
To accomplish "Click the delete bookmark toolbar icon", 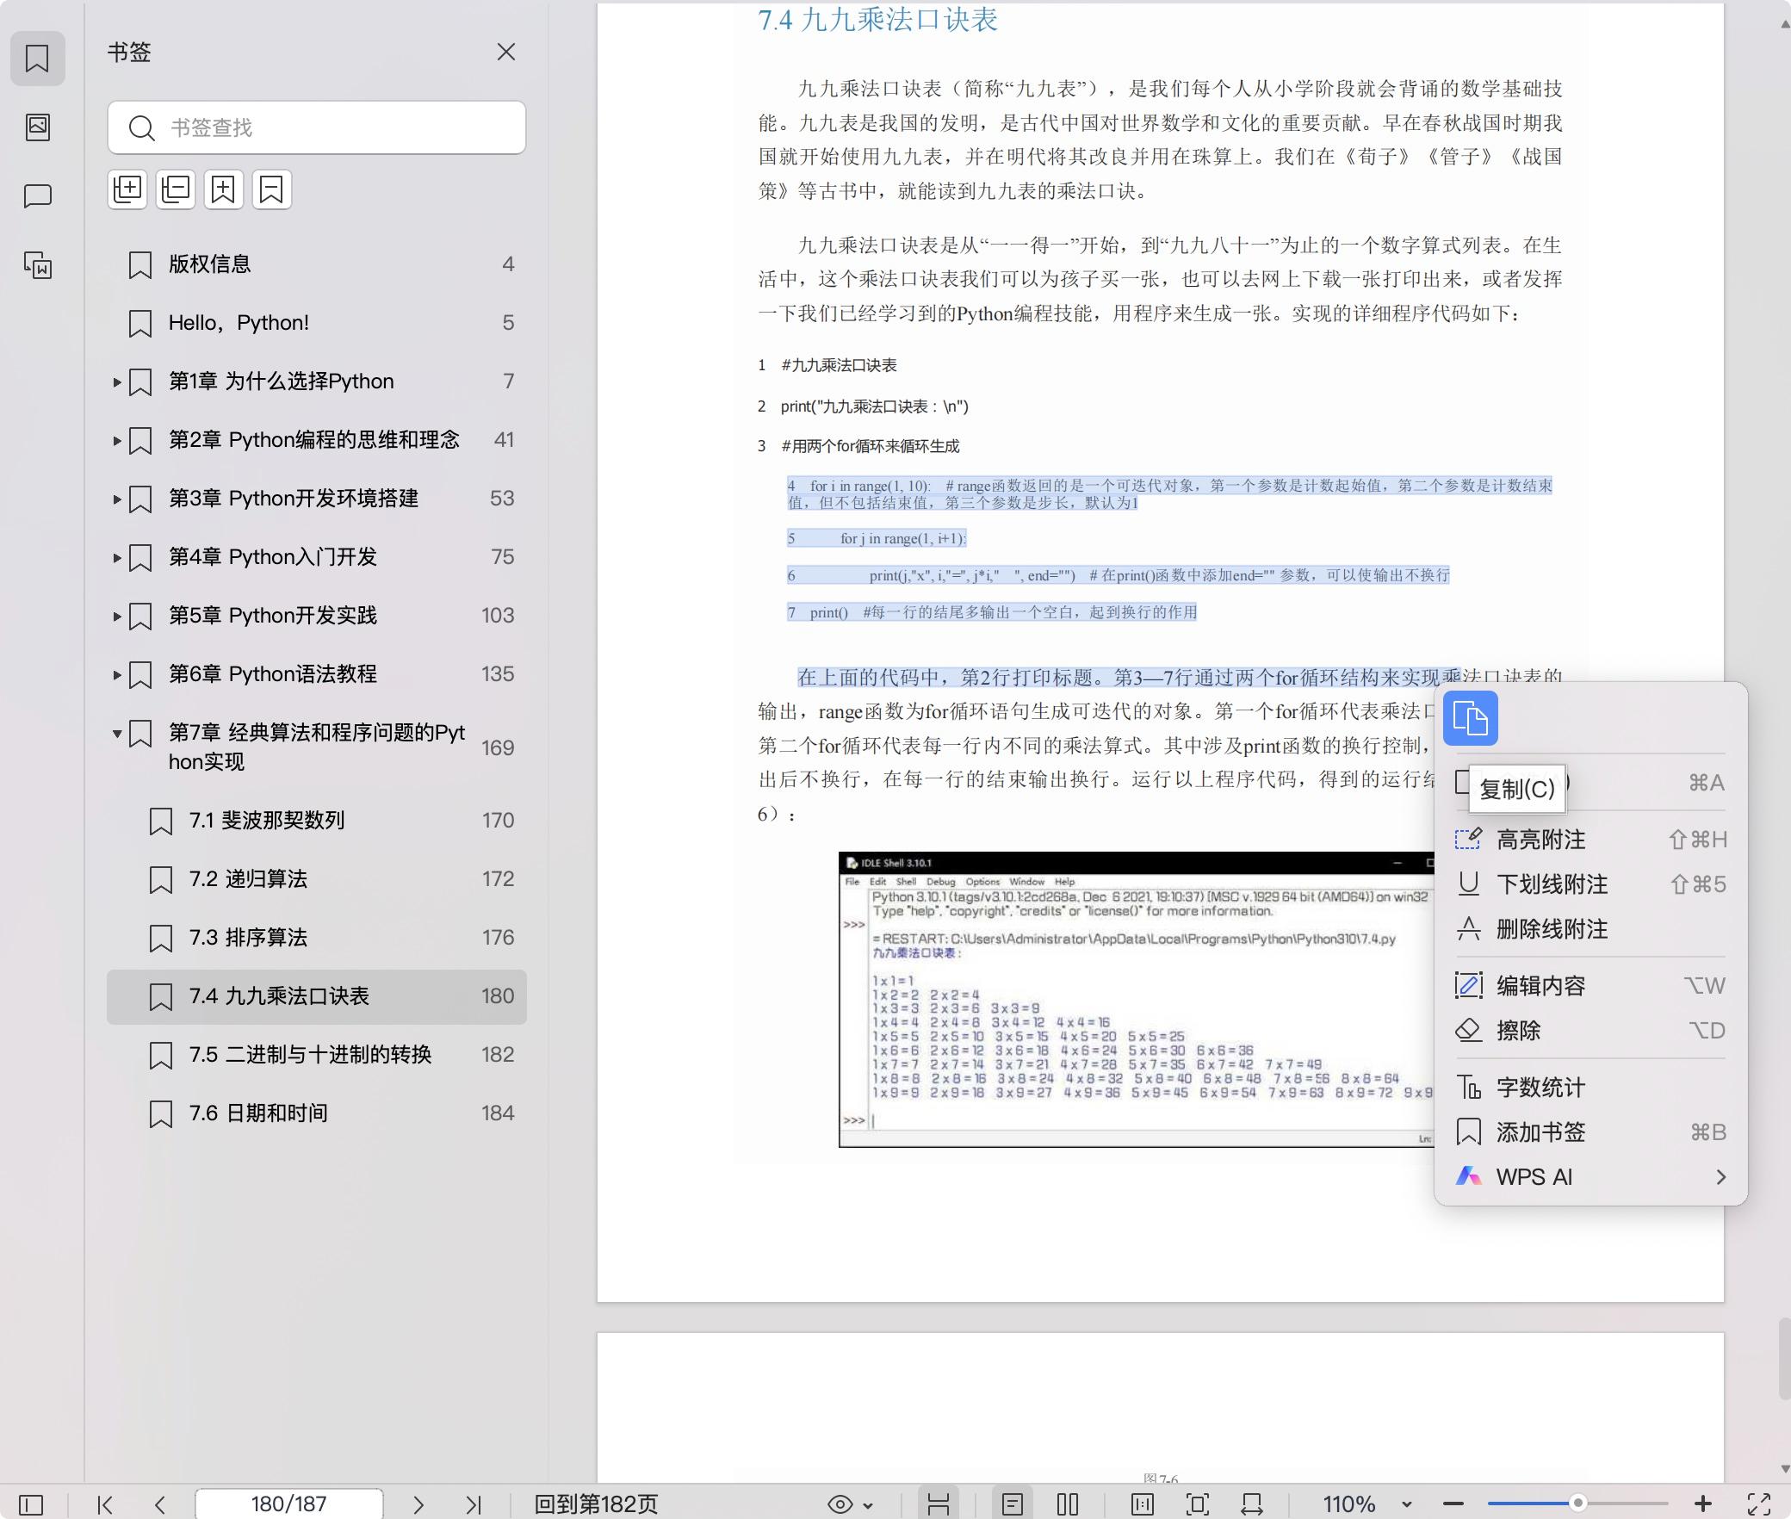I will 271,189.
